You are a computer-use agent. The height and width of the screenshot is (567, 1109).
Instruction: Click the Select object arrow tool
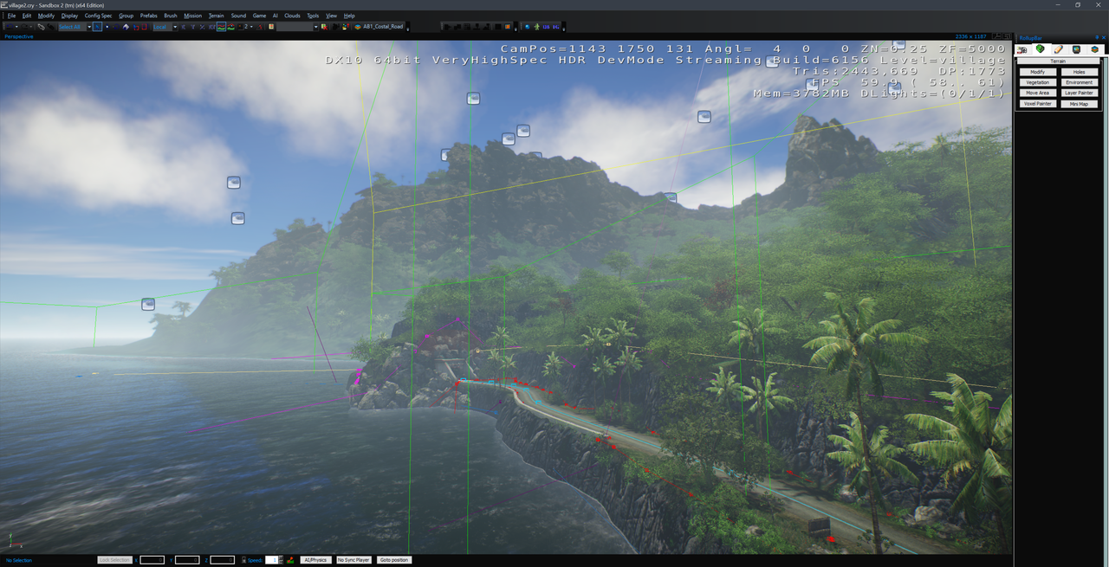click(x=97, y=27)
